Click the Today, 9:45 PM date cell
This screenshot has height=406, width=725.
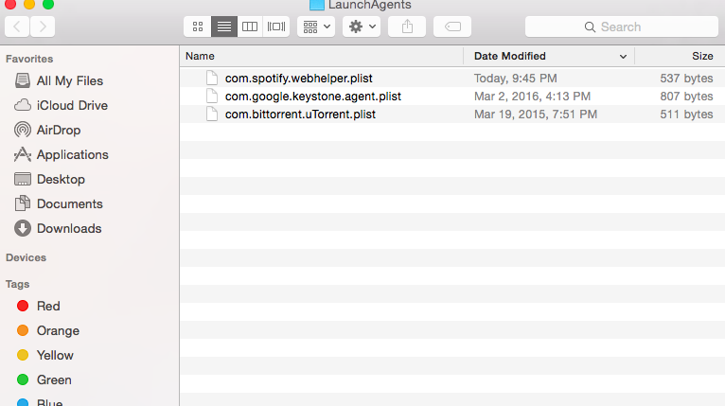click(515, 79)
